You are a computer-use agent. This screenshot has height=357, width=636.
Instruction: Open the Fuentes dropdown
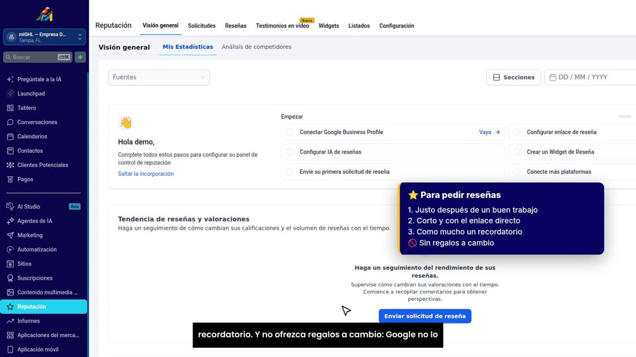tap(159, 77)
